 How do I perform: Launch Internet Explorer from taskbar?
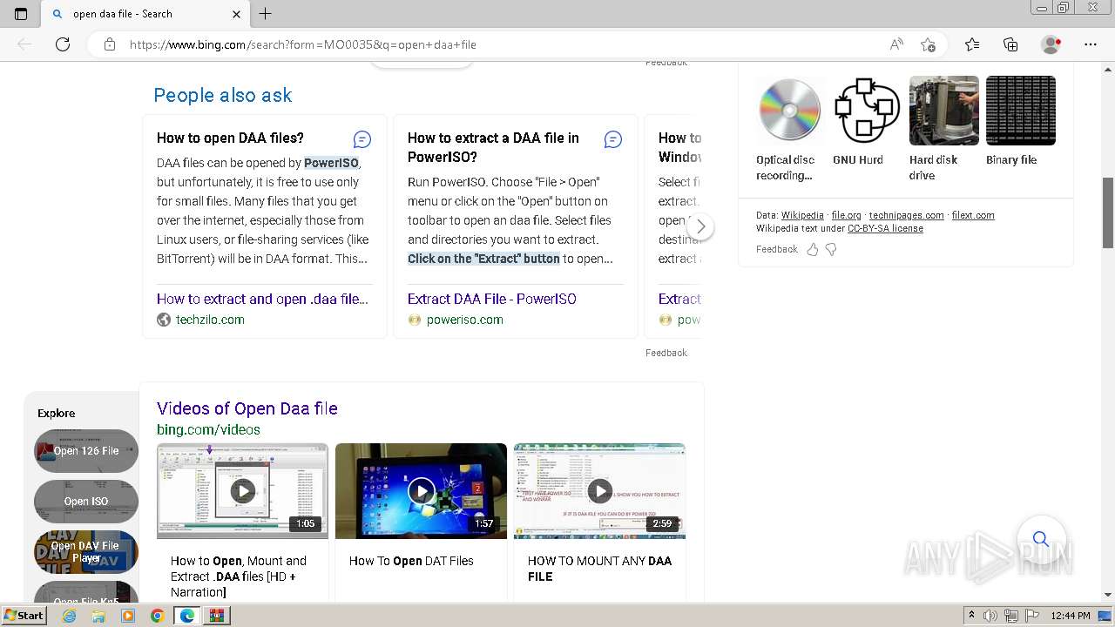click(x=69, y=616)
